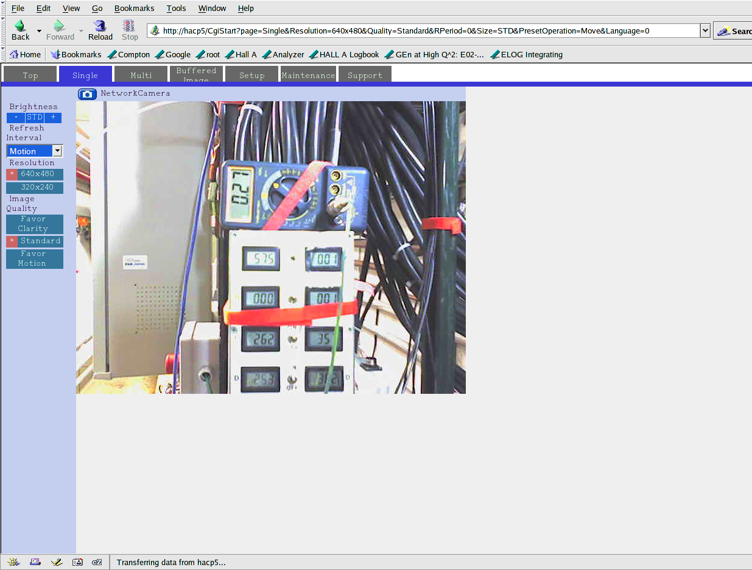This screenshot has height=570, width=752.
Task: Open the Google bookmark
Action: click(x=173, y=54)
